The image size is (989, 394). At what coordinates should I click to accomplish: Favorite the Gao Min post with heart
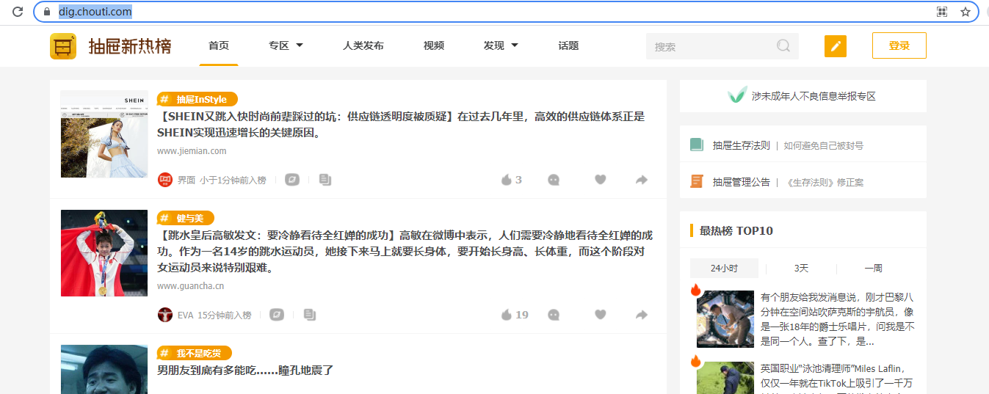(x=600, y=315)
